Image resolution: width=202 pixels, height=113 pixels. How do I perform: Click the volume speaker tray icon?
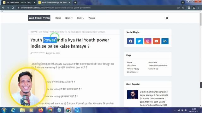click(x=186, y=110)
